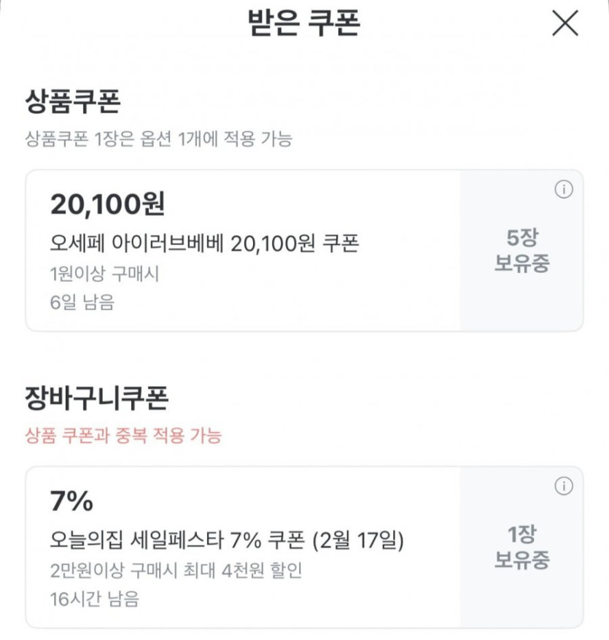Tap info icon on 7% coupon
Image resolution: width=609 pixels, height=640 pixels.
click(564, 487)
